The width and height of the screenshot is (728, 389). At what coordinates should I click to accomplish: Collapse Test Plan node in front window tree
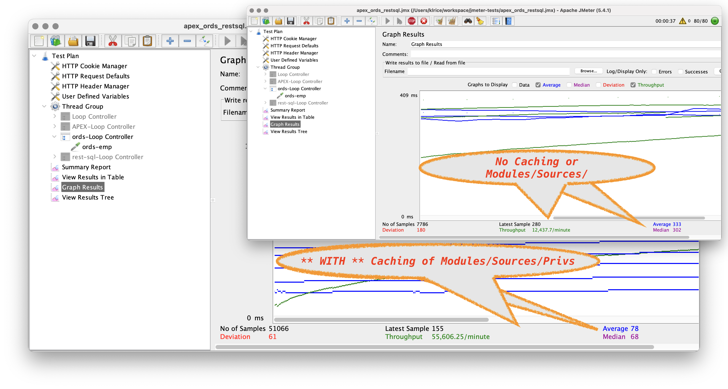coord(251,31)
